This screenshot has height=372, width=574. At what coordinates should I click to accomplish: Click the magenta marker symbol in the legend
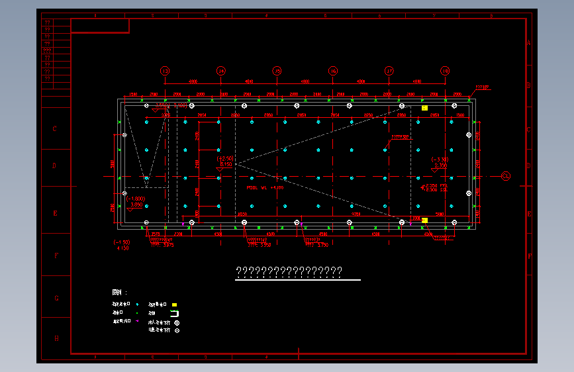click(137, 321)
